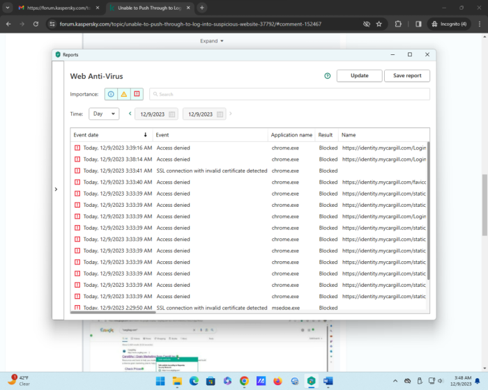Open Chrome side panel icon

(x=418, y=24)
